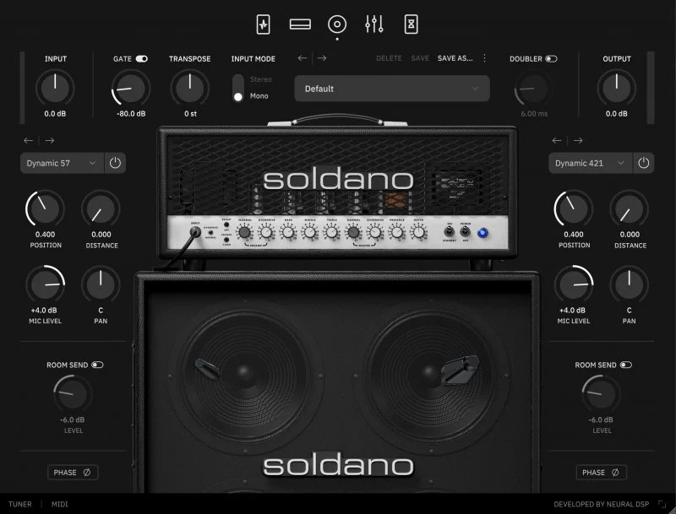Screen dimensions: 676x514
Task: Click the left Room Send Level knob
Action: tap(73, 393)
